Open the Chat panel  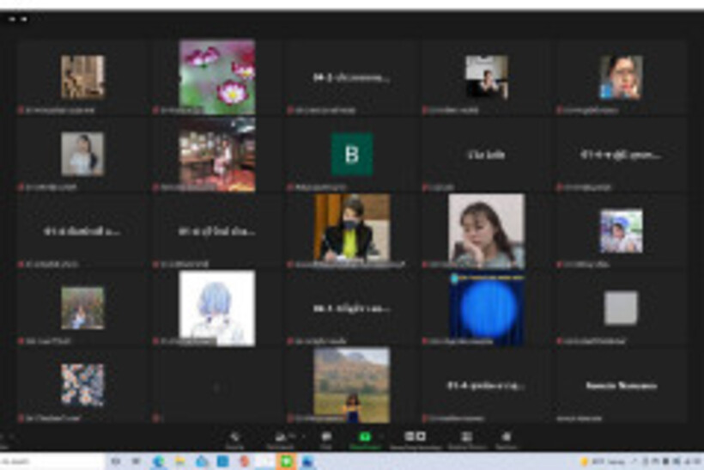pos(326,438)
